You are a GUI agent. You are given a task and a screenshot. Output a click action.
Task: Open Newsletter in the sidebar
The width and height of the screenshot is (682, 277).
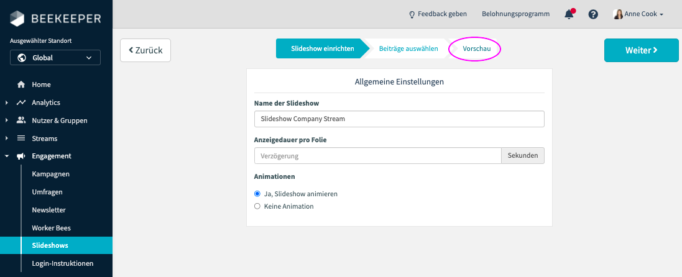pos(48,210)
